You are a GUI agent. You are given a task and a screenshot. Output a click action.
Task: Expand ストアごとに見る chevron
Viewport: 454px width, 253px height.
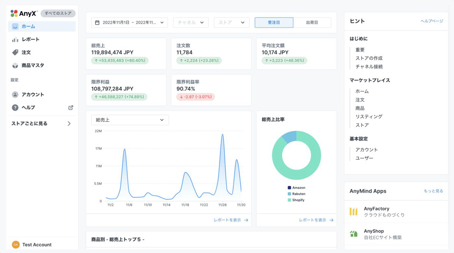(x=69, y=123)
